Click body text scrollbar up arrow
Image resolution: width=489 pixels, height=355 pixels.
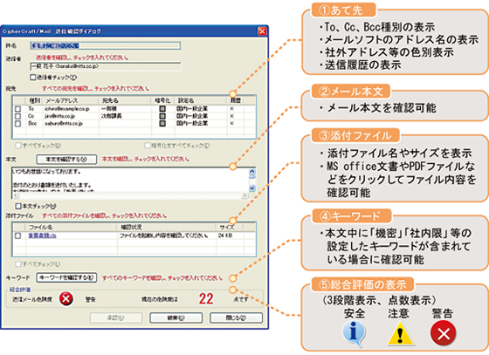(x=252, y=172)
